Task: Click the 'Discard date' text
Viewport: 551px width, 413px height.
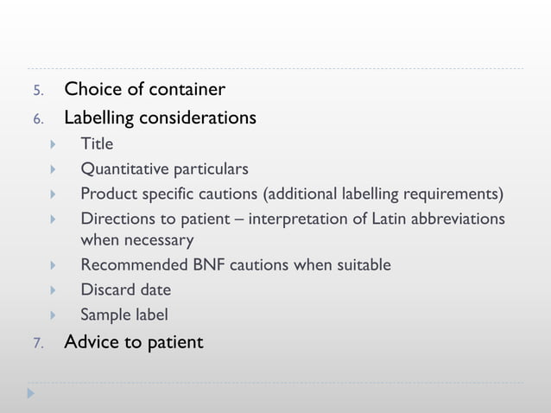Action: point(126,290)
